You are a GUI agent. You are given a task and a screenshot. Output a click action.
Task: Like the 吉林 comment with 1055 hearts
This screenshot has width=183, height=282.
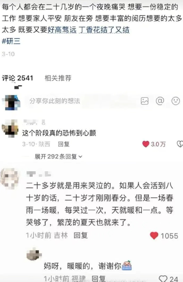coord(154,236)
